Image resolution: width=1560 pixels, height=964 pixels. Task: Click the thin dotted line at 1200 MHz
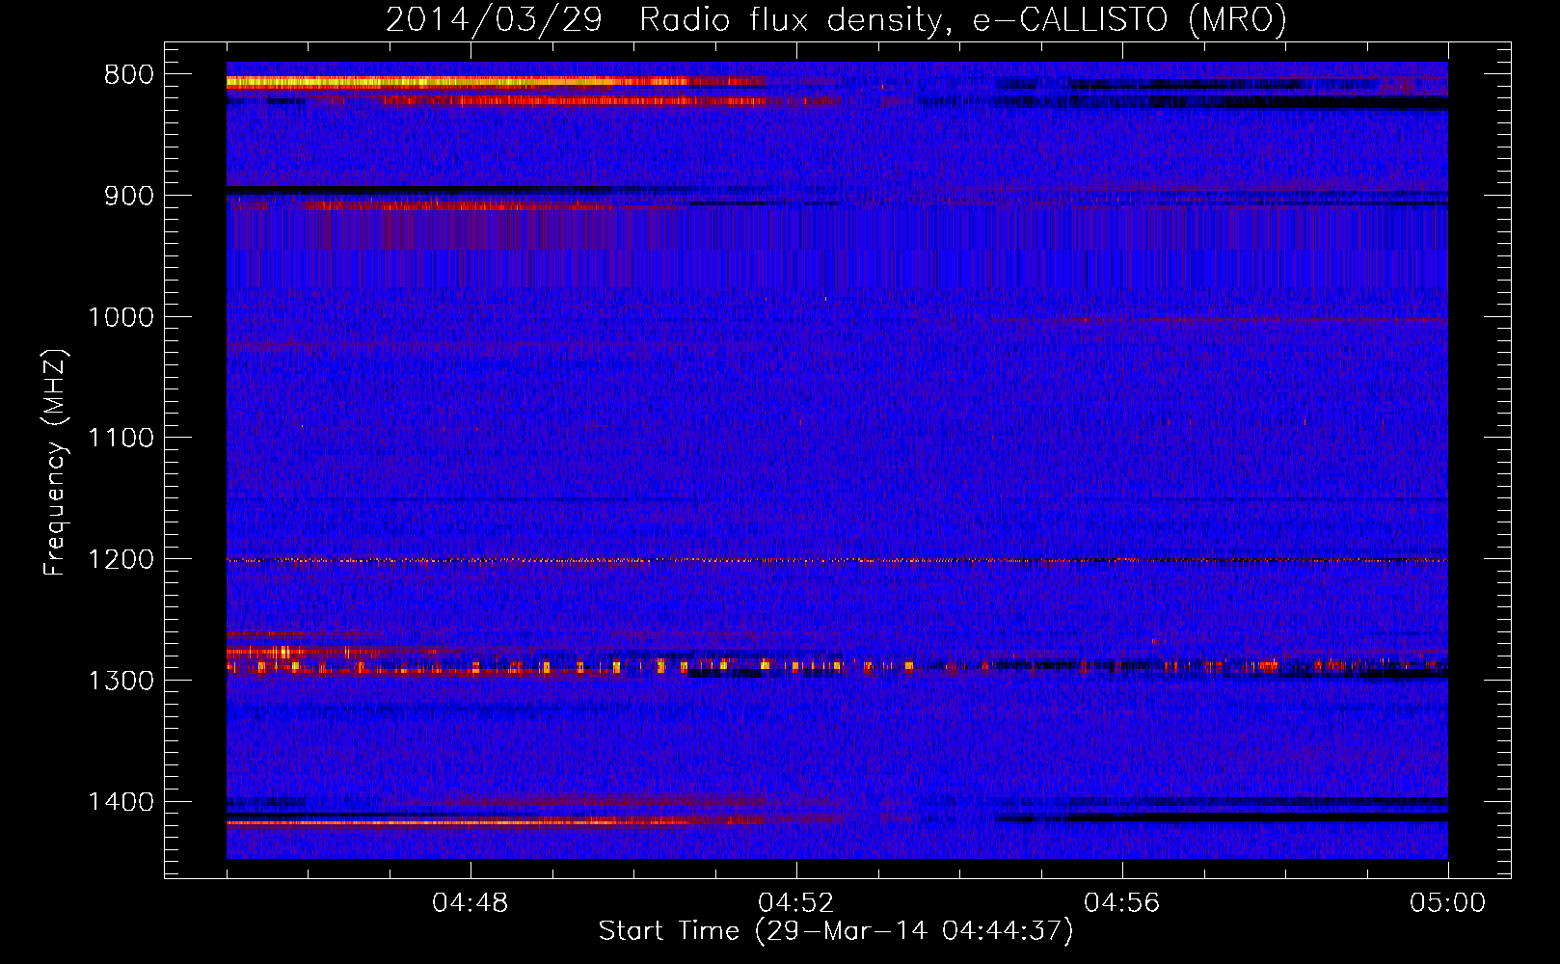coord(837,560)
